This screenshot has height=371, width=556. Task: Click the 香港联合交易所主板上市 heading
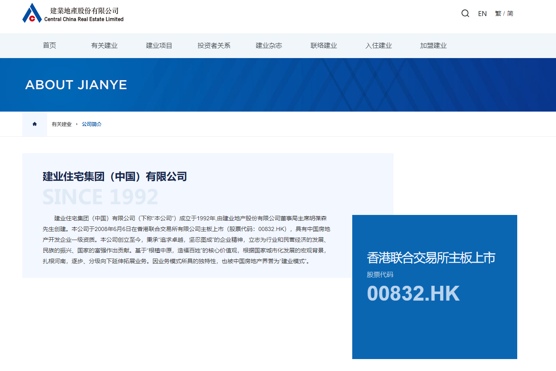tap(431, 258)
